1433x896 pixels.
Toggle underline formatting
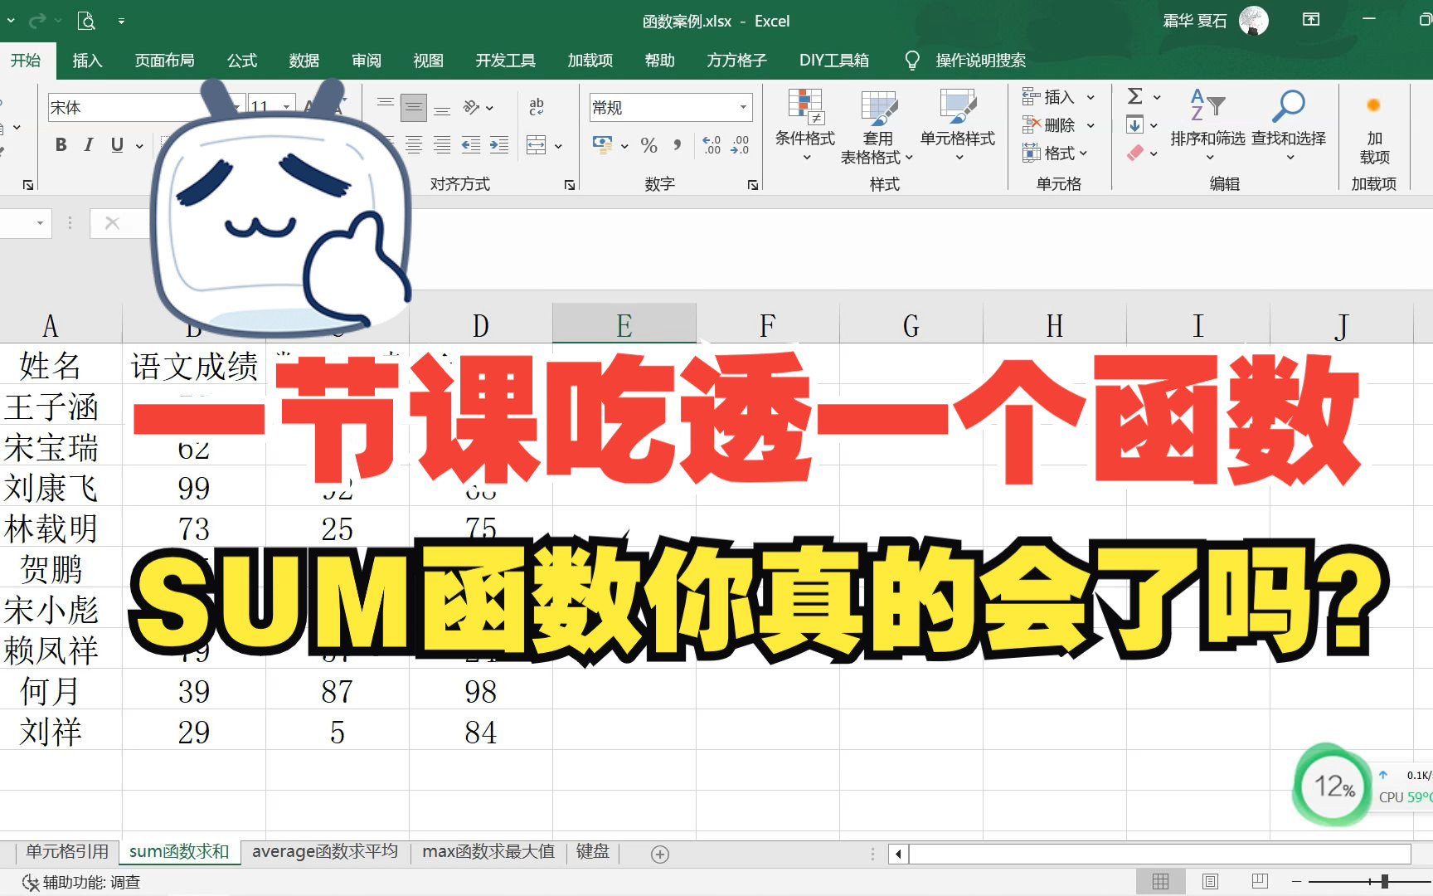(x=117, y=145)
